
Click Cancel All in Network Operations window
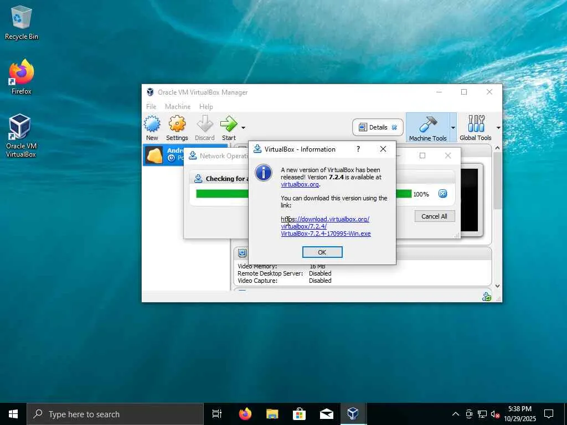434,216
